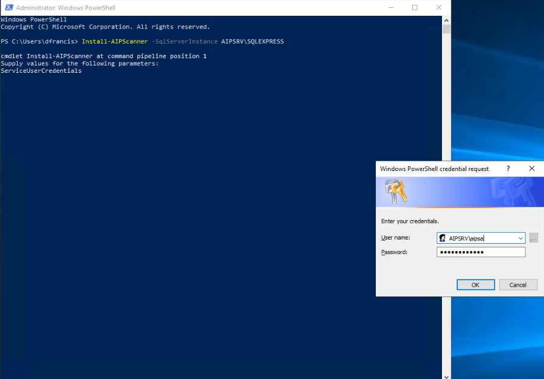544x379 pixels.
Task: Focus the User name field with AIPSRV\aipsa
Action: pos(481,238)
